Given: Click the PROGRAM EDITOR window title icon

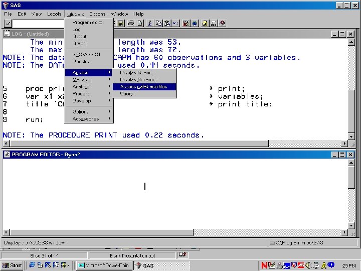Looking at the screenshot, I should [7, 155].
